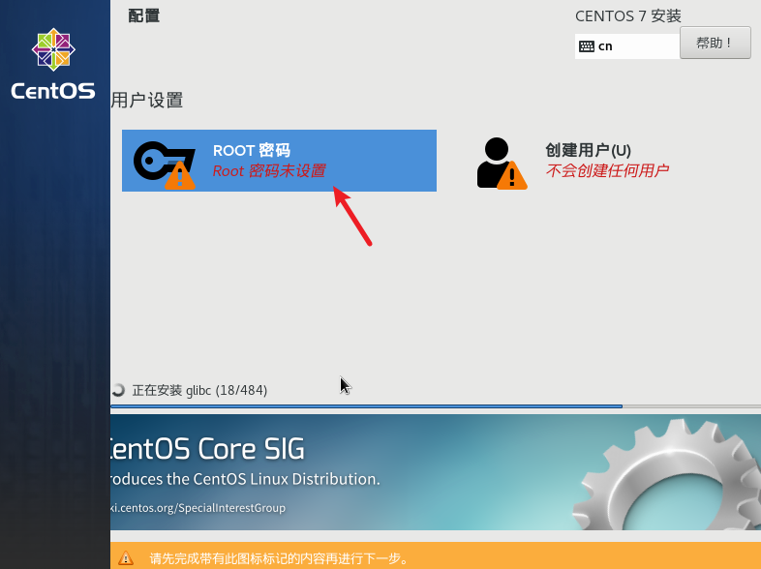
Task: Click the CentOS wordmark in sidebar
Action: click(x=53, y=91)
